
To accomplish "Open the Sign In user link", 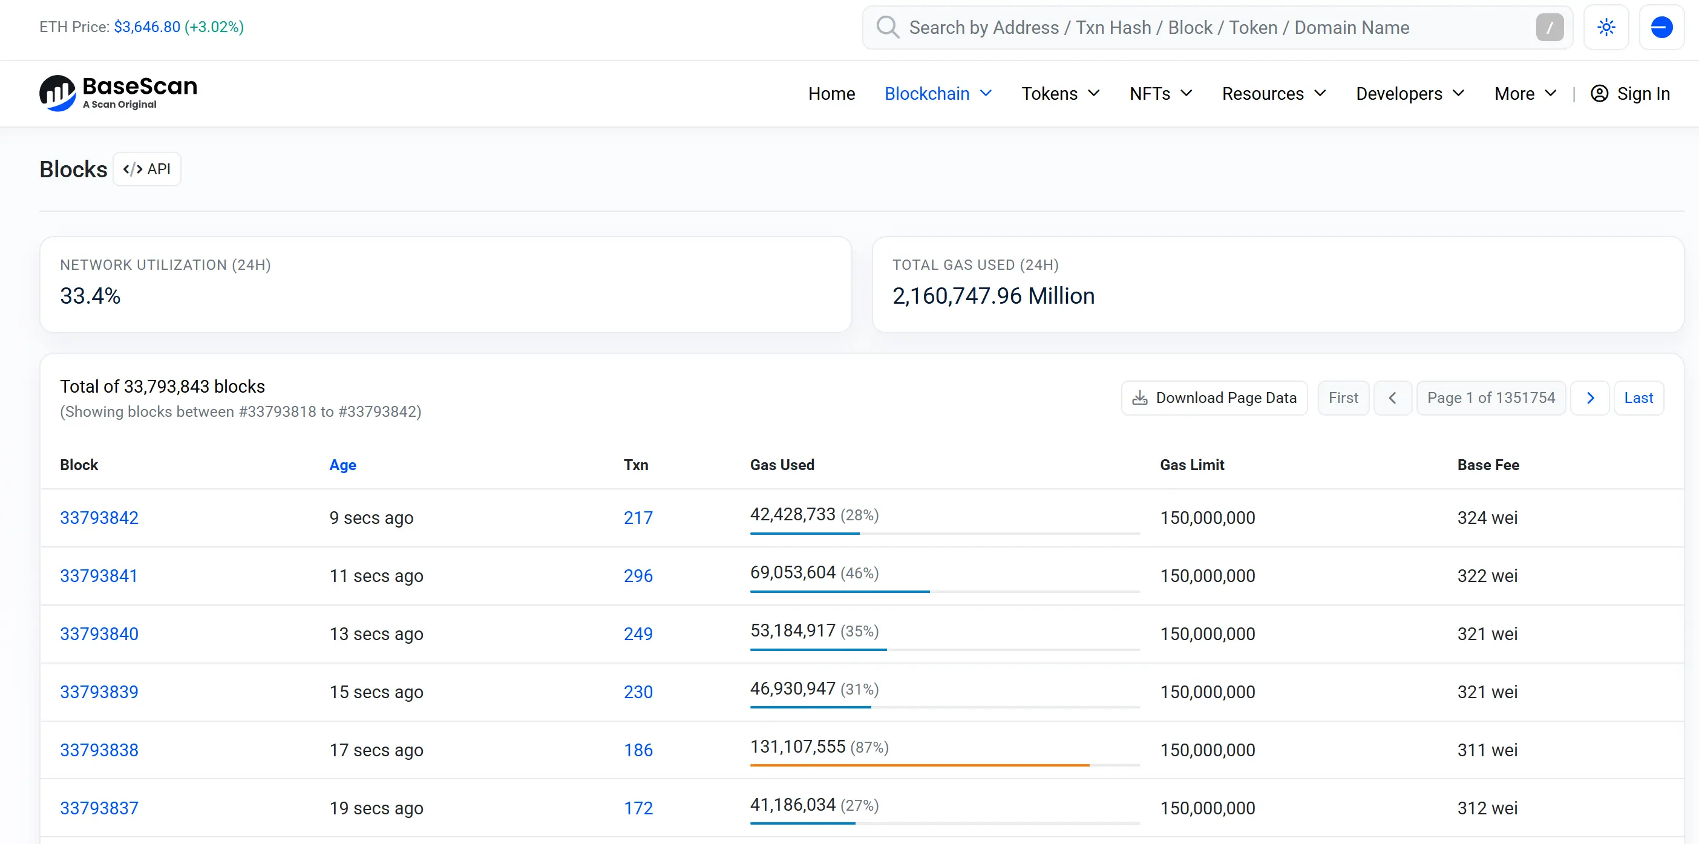I will [x=1630, y=94].
